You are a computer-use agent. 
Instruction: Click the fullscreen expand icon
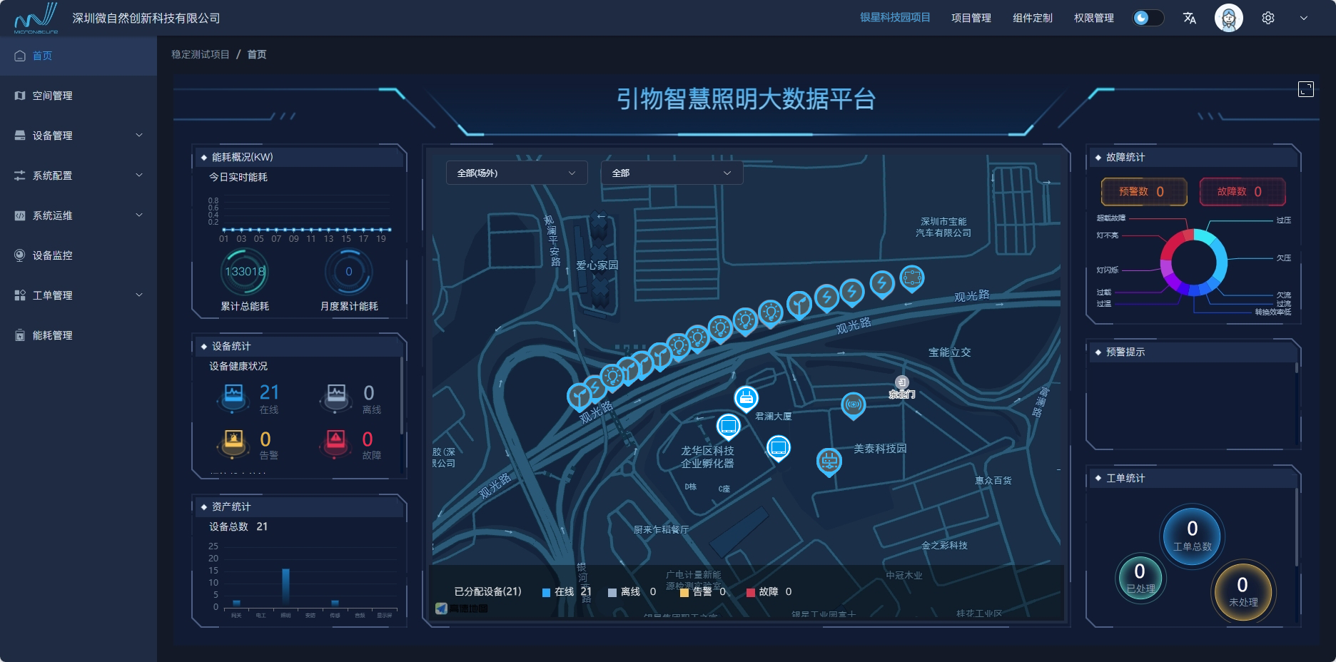[1306, 89]
